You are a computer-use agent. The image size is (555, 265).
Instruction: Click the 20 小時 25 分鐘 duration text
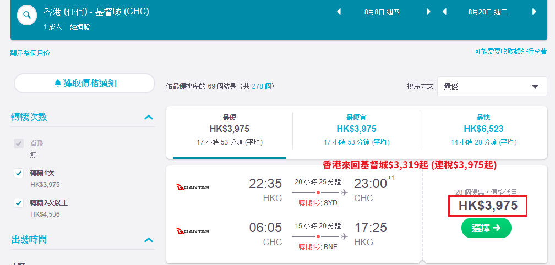[318, 182]
